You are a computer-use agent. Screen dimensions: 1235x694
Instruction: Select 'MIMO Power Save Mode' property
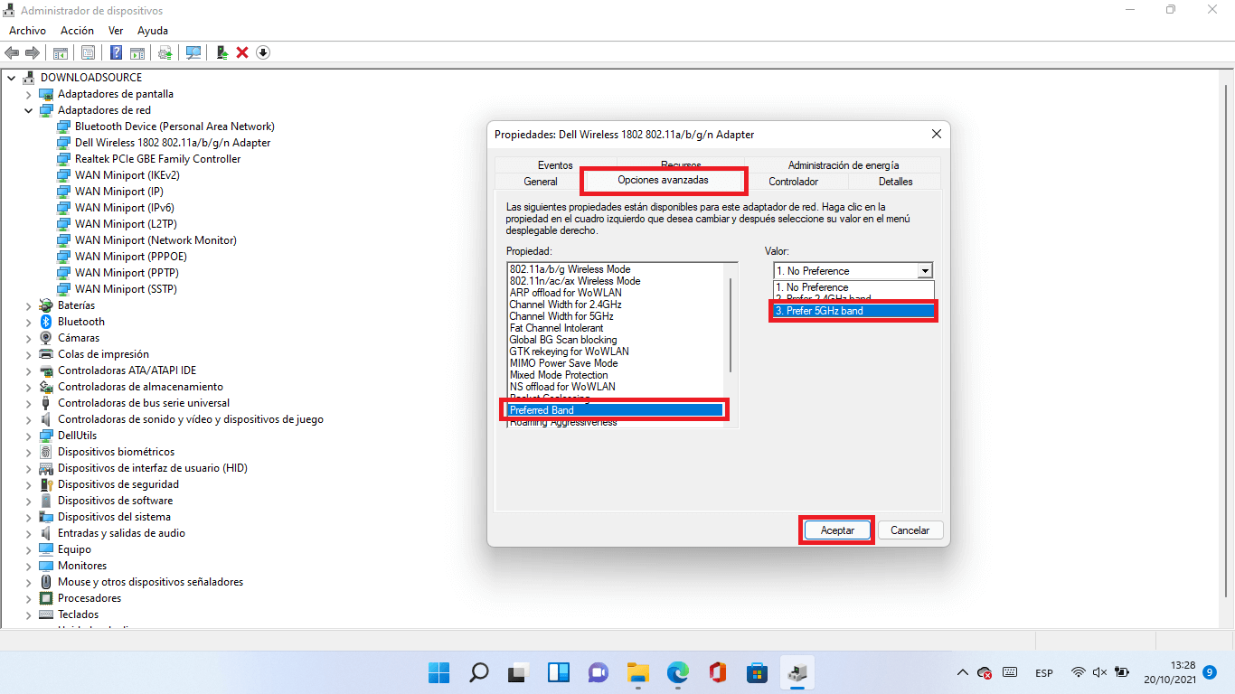[563, 363]
